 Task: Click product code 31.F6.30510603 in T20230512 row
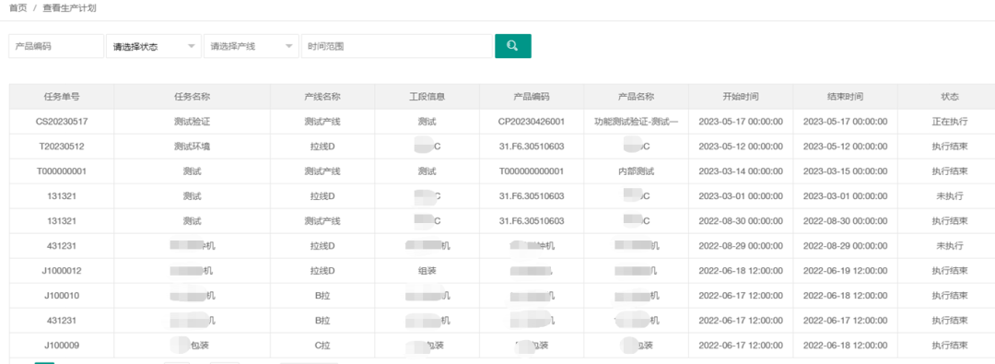(532, 147)
